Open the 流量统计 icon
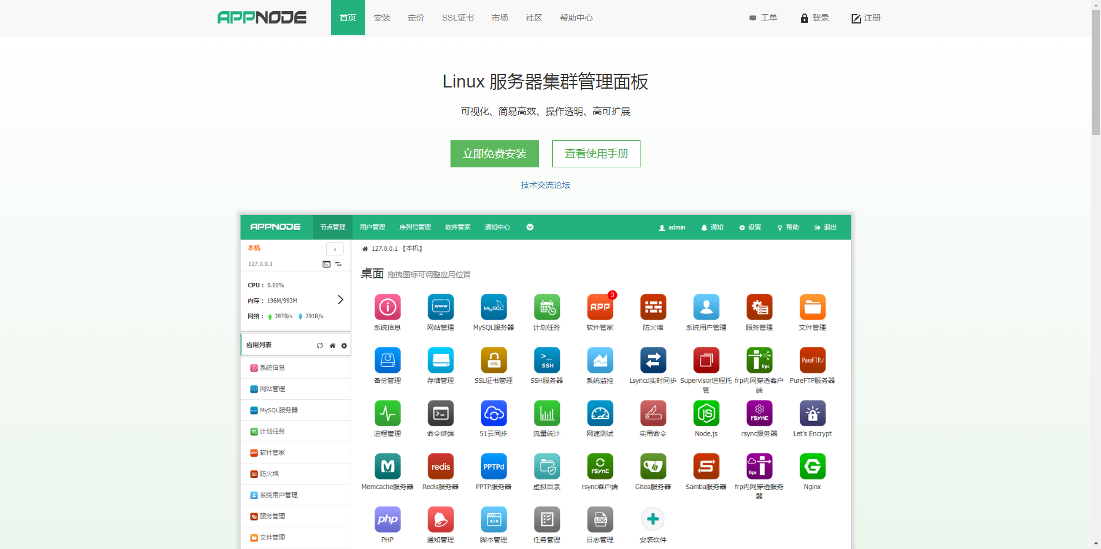The width and height of the screenshot is (1101, 549). [x=547, y=413]
